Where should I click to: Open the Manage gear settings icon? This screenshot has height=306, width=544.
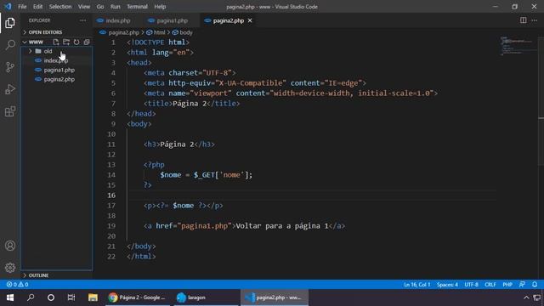click(10, 268)
